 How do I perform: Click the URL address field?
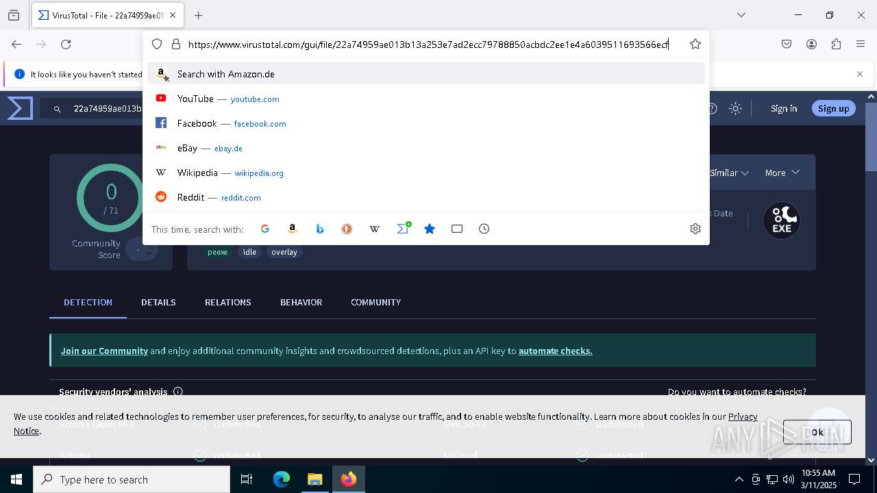[x=428, y=45]
